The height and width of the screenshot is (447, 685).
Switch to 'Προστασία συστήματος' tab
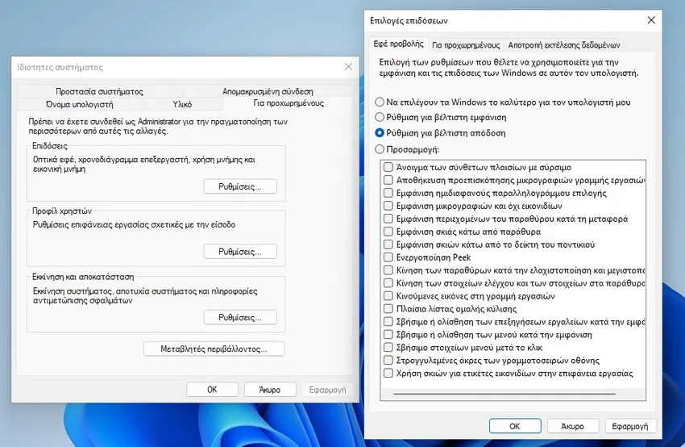pos(100,91)
